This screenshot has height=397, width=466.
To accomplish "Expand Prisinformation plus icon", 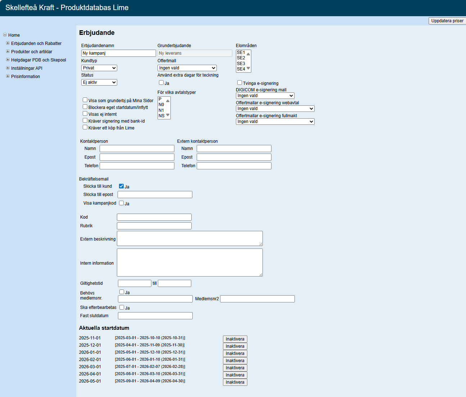I will click(8, 76).
